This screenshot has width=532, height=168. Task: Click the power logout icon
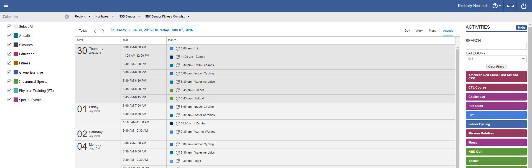[524, 6]
